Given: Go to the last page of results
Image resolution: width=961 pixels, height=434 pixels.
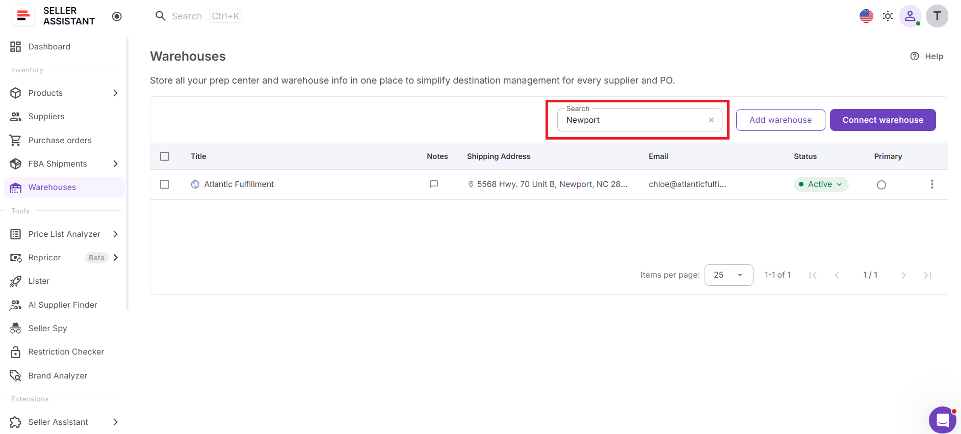Looking at the screenshot, I should (x=927, y=275).
